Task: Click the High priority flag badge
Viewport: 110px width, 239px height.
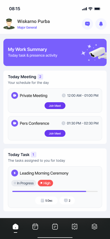Action: pos(45,183)
